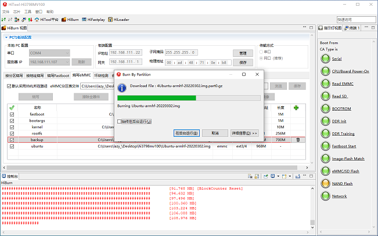Click the NAND Flash indicator light
This screenshot has width=378, height=236.
325,183
